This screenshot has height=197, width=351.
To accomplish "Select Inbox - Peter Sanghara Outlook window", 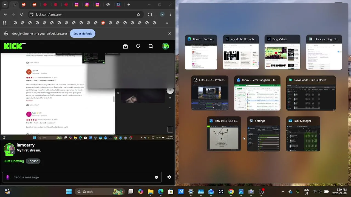I will [257, 93].
